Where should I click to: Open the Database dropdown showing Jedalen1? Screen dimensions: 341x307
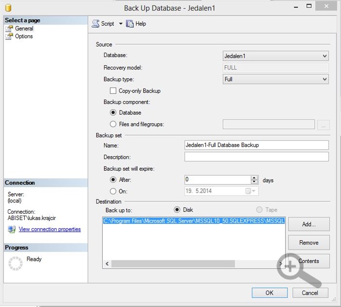[276, 56]
